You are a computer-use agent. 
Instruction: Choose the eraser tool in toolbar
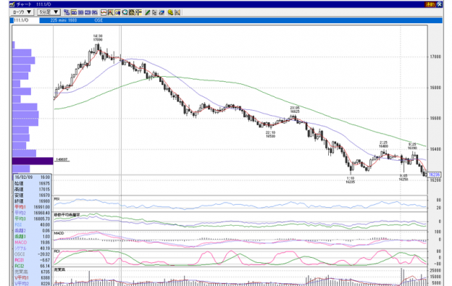pos(162,12)
